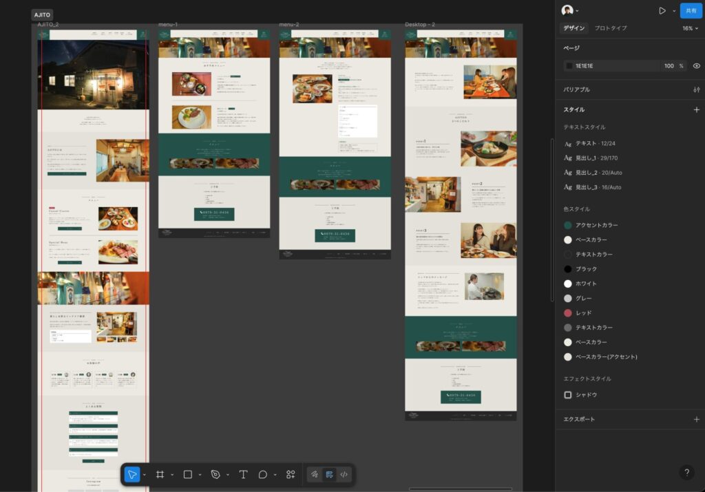Open the 16% zoom dropdown
Image resolution: width=705 pixels, height=492 pixels.
click(x=690, y=28)
